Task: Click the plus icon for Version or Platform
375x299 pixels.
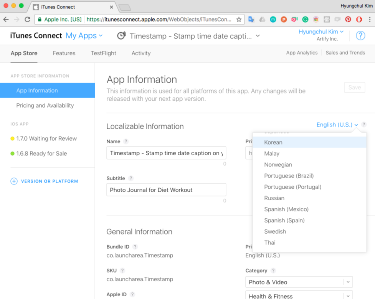Action: pos(14,181)
